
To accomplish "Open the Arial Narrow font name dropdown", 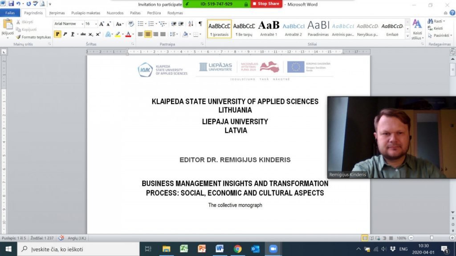I will 82,24.
